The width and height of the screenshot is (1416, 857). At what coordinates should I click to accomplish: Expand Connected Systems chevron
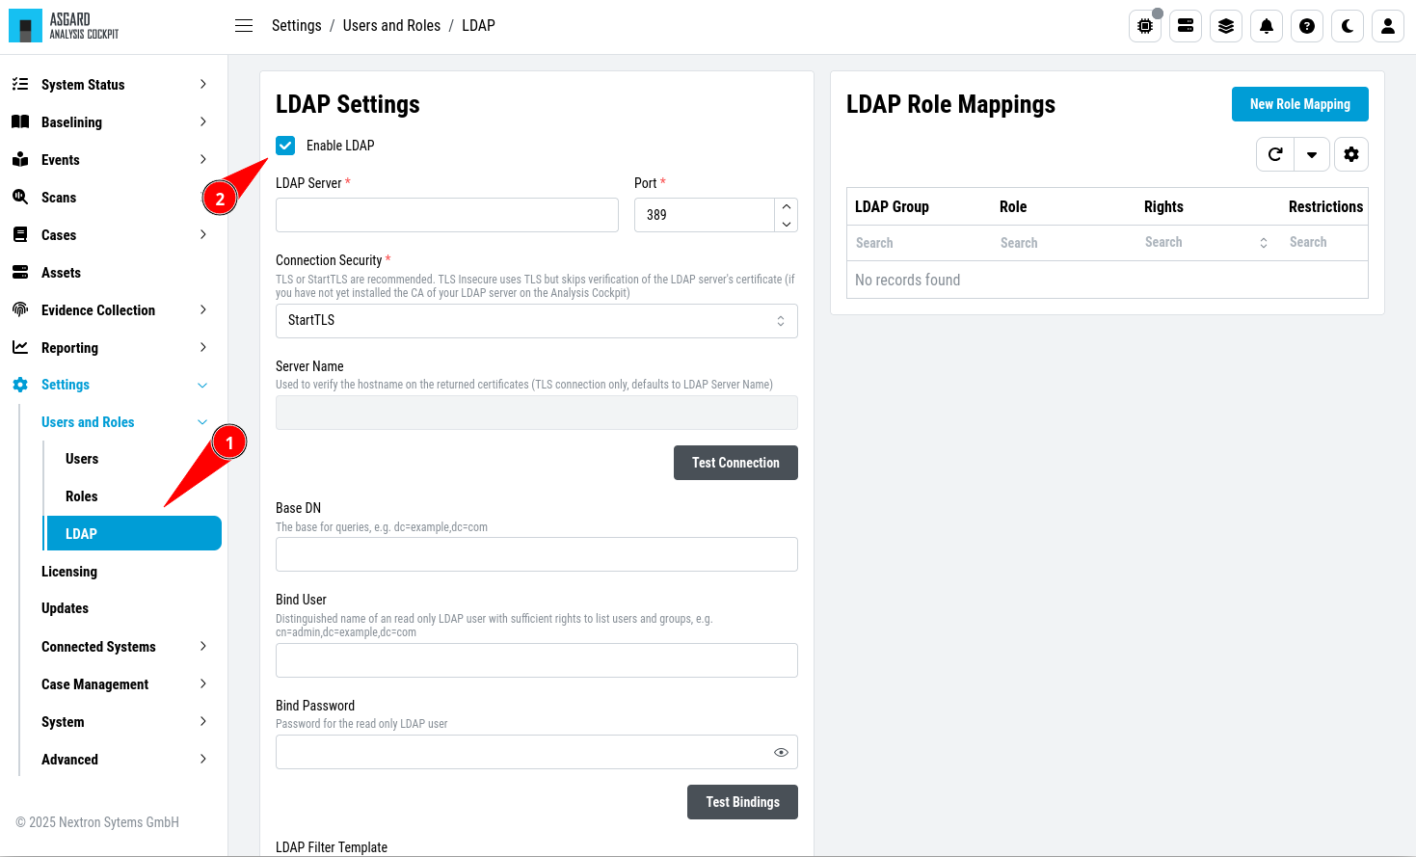[x=202, y=646]
